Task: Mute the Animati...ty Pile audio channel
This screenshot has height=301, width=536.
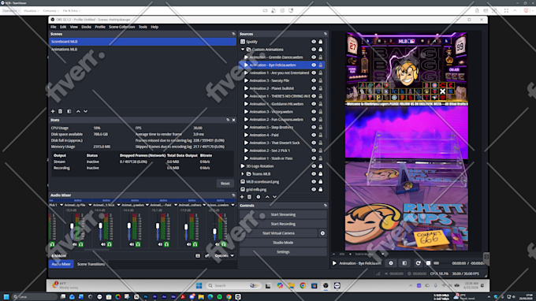Action: 75,244
